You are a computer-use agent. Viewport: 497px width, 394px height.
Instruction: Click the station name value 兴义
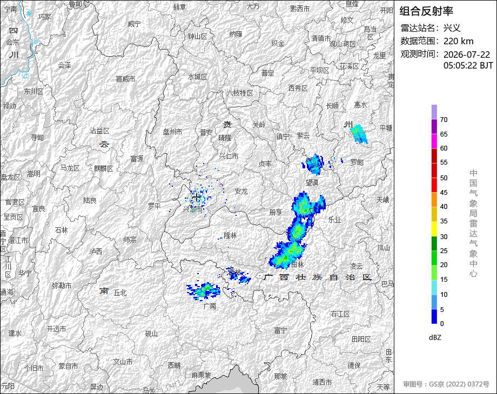point(452,28)
